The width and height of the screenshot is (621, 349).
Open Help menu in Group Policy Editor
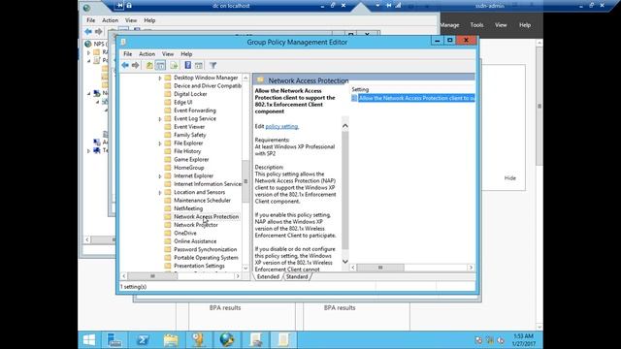pos(186,54)
